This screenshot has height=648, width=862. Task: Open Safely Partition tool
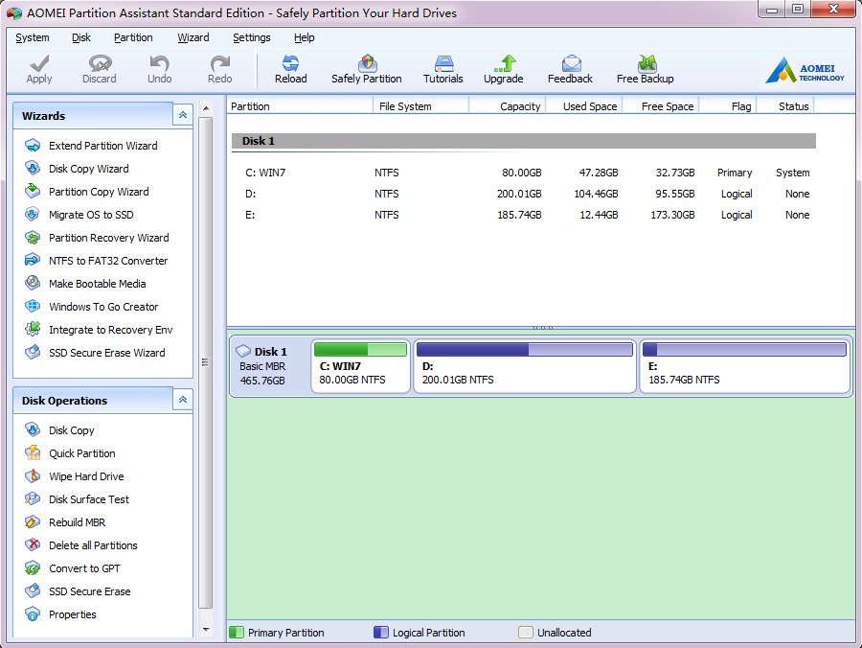pos(367,69)
